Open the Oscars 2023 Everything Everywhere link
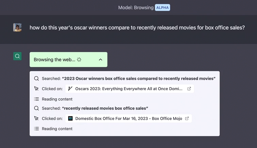This screenshot has width=257, height=148. [130, 89]
